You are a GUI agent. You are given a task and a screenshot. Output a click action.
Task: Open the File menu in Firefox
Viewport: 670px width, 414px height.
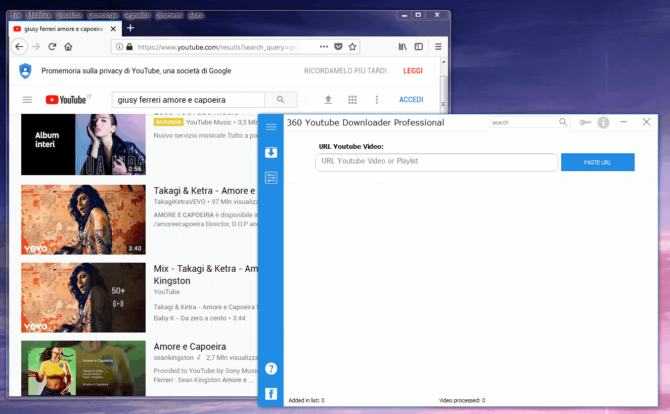click(16, 15)
